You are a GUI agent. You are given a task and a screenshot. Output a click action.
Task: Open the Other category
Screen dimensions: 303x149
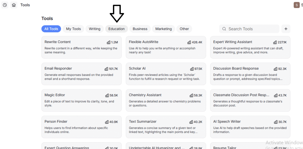pos(184,29)
